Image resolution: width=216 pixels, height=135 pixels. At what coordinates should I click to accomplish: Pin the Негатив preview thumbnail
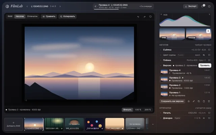(208, 31)
